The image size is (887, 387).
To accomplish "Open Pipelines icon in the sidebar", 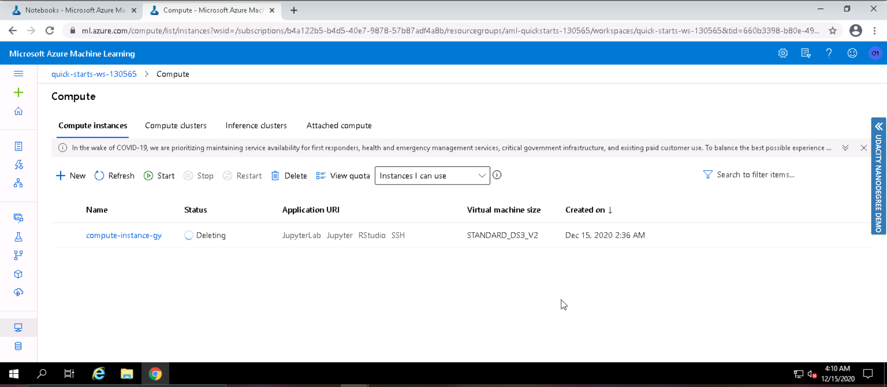I will [18, 255].
